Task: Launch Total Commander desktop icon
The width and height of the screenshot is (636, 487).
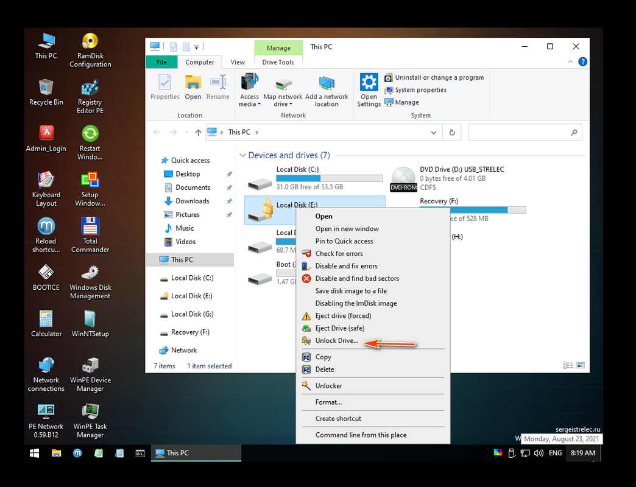Action: [x=90, y=236]
